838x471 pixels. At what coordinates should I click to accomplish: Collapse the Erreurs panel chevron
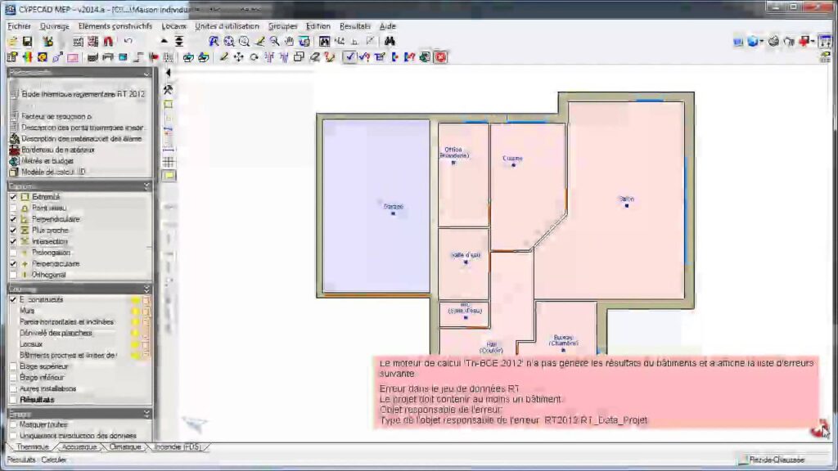pyautogui.click(x=146, y=414)
